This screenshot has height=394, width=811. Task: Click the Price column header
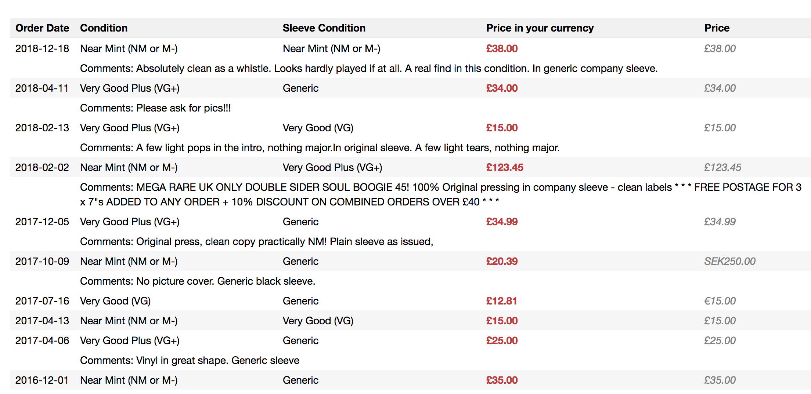[x=717, y=28]
